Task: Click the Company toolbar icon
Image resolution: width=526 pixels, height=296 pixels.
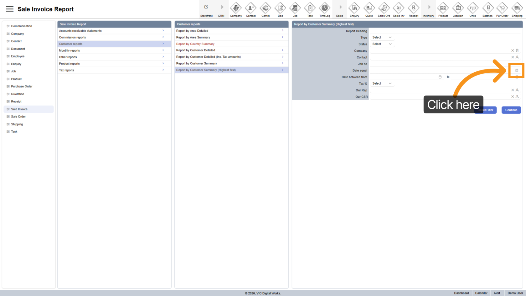Action: (236, 8)
